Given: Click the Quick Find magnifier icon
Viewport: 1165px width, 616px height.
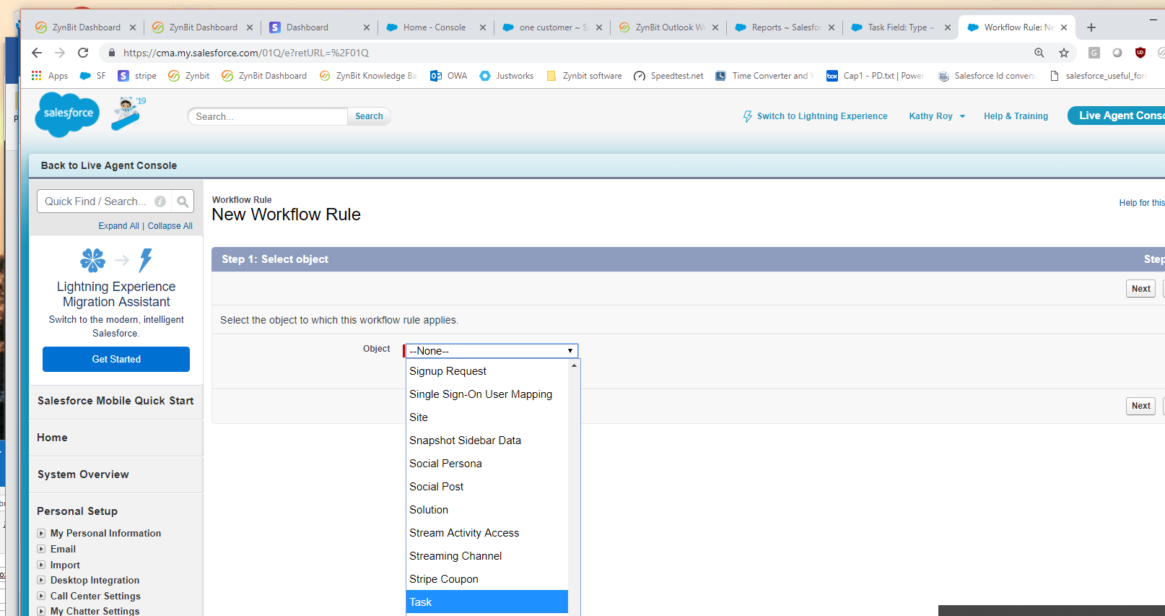Looking at the screenshot, I should 183,201.
